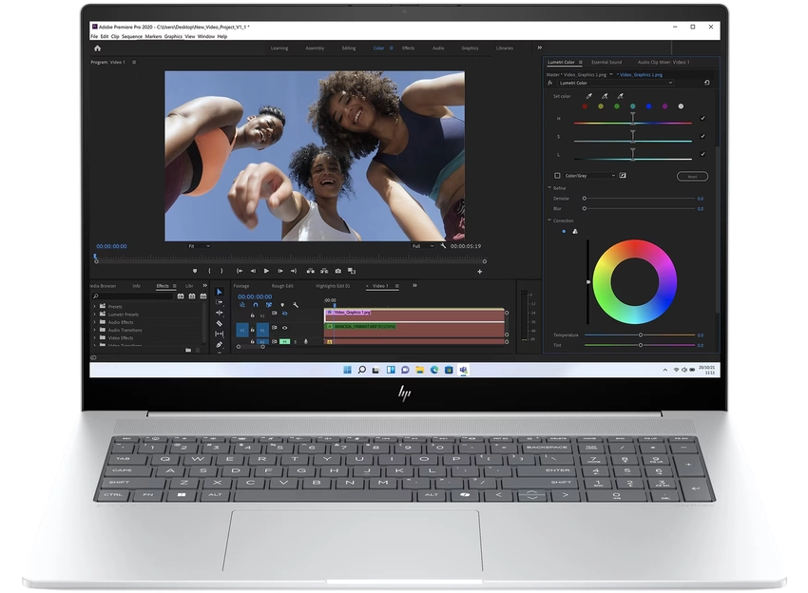The height and width of the screenshot is (593, 808).
Task: Click the Reset button in Lumetri Color
Action: [692, 176]
